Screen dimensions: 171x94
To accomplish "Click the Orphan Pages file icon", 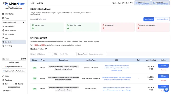I will (33, 25).
